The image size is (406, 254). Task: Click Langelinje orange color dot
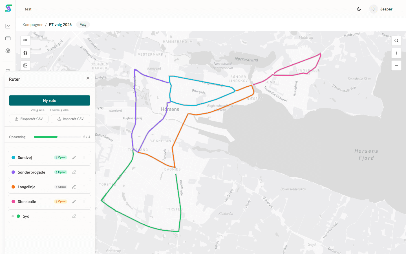pyautogui.click(x=13, y=187)
